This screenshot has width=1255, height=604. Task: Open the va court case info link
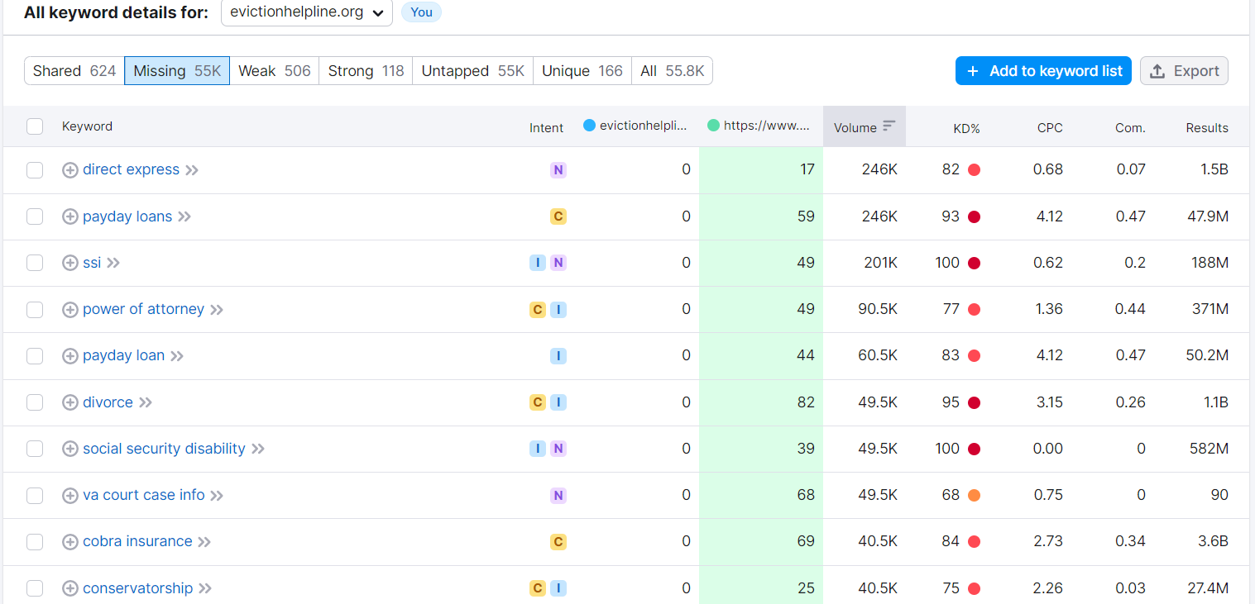[144, 495]
